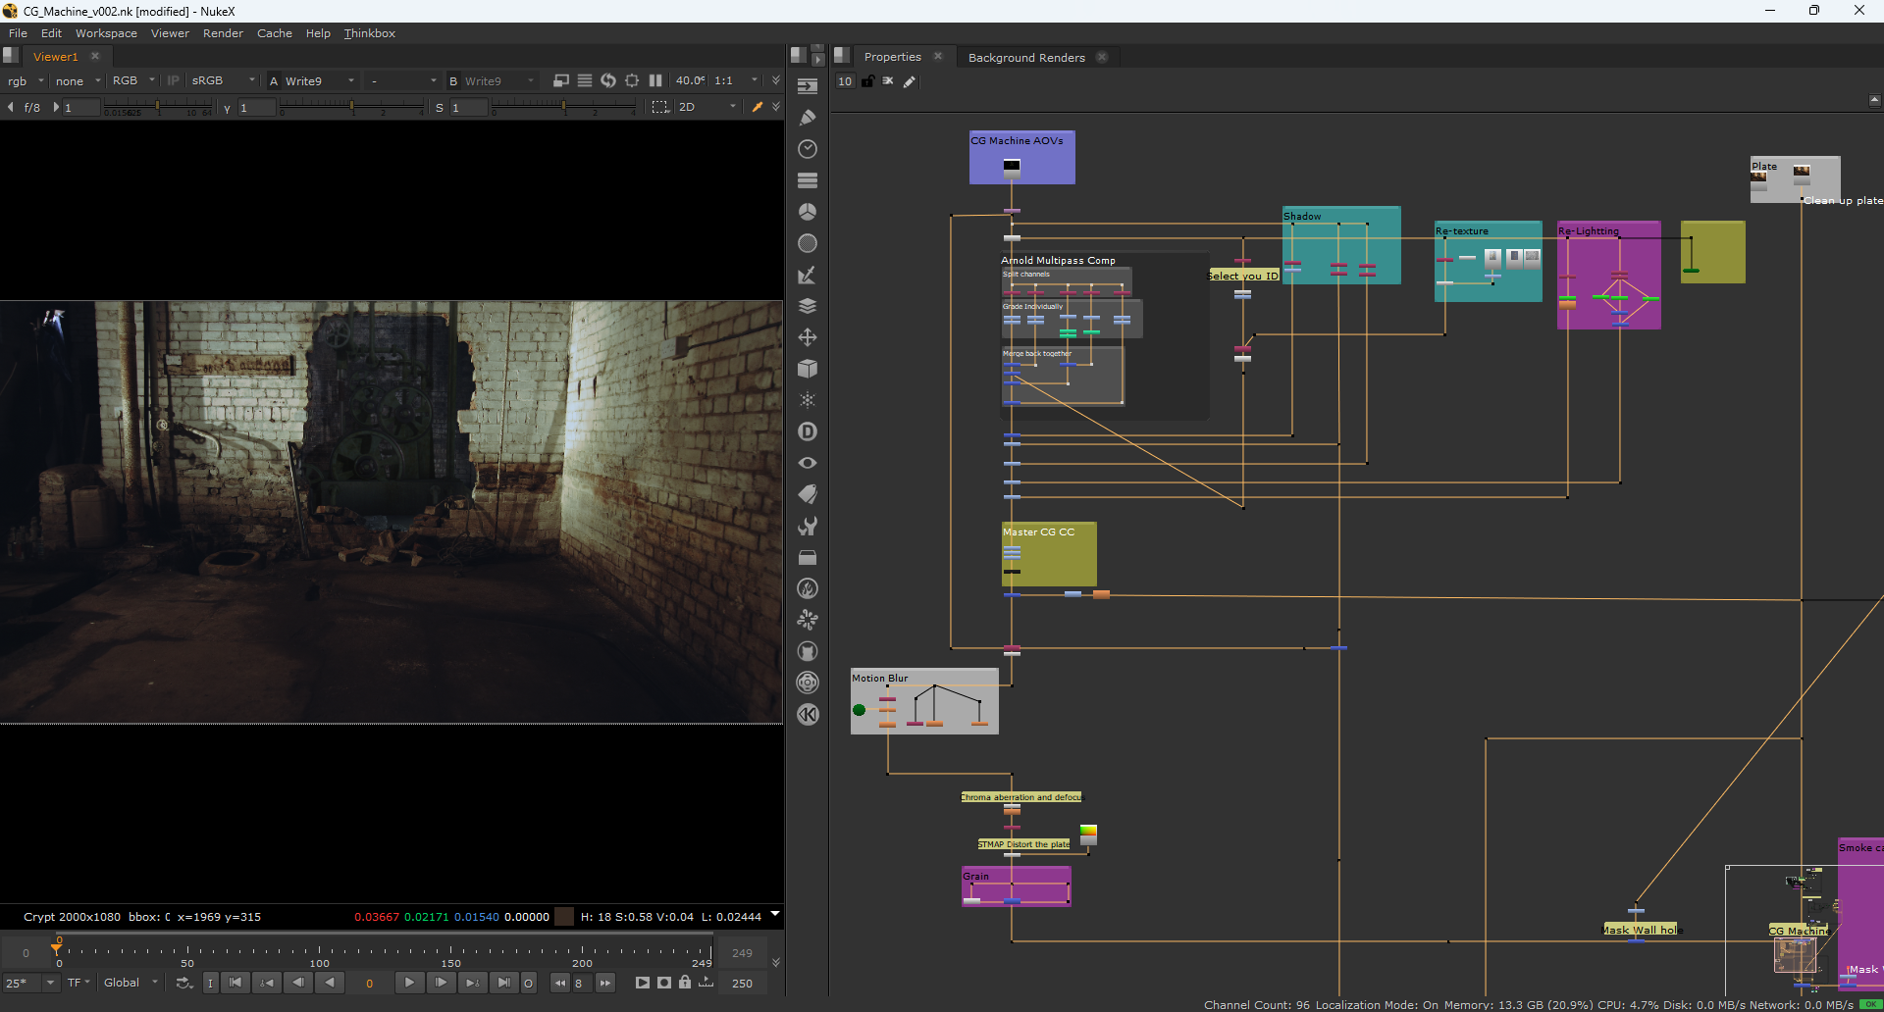Click the Color nodes wheel icon
Image resolution: width=1884 pixels, height=1012 pixels.
[x=808, y=212]
